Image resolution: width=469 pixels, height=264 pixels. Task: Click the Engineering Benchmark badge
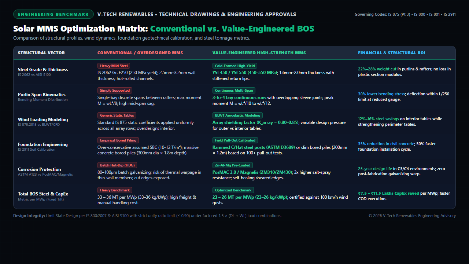(x=53, y=14)
